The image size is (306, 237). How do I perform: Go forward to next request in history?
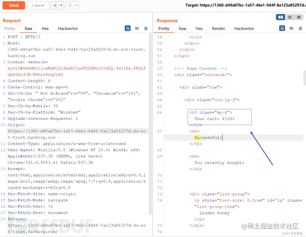(x=70, y=5)
